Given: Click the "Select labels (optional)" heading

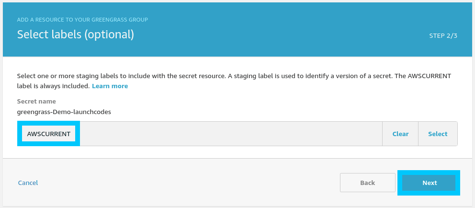Looking at the screenshot, I should pyautogui.click(x=75, y=35).
